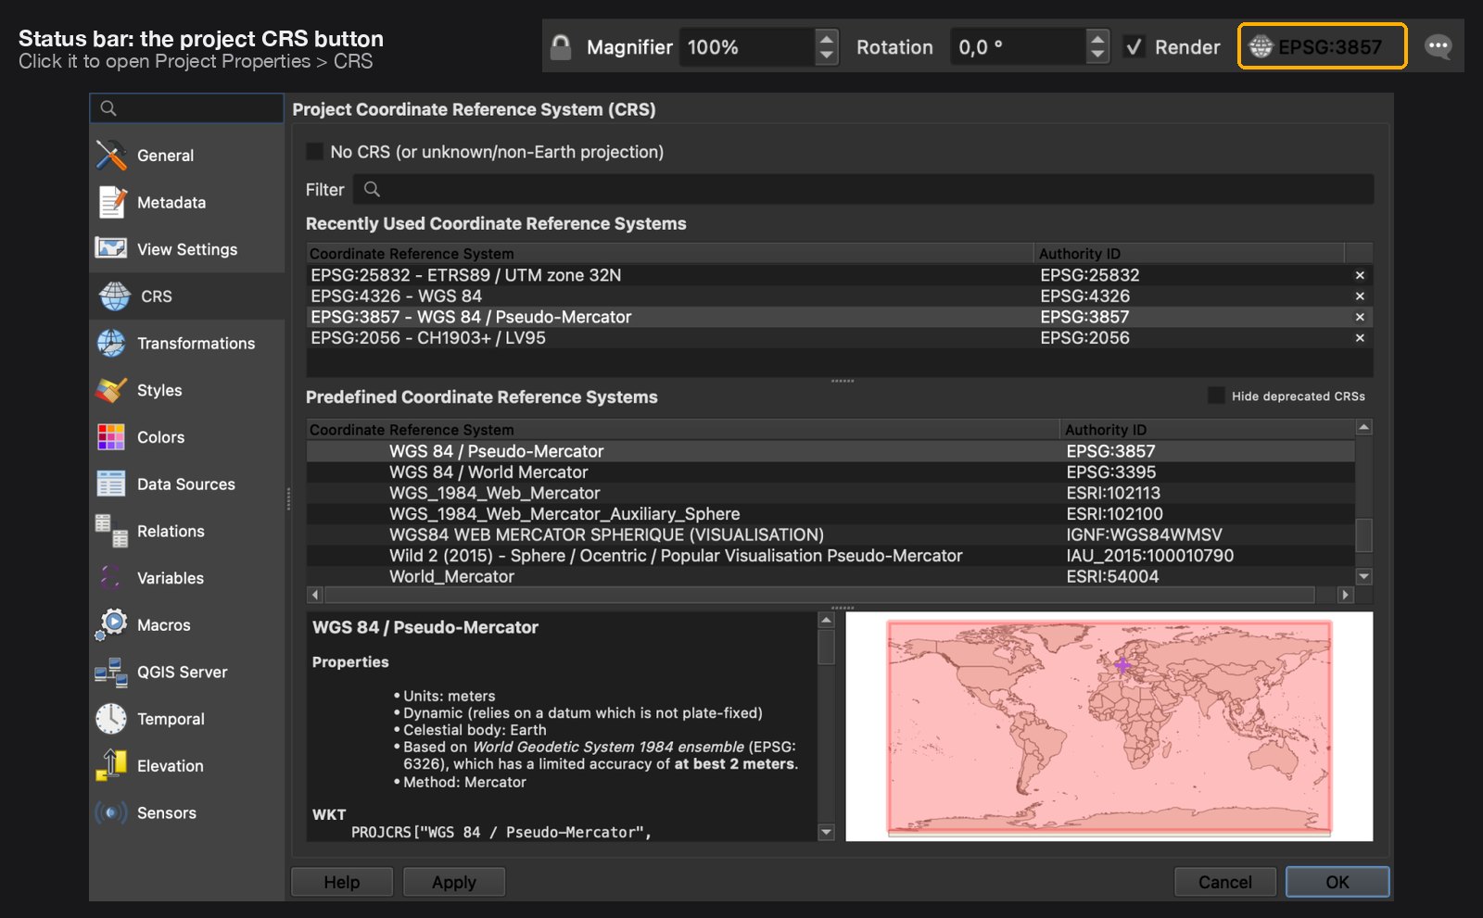
Task: Click the Rotation 0,0 ° field
Action: [x=1018, y=46]
